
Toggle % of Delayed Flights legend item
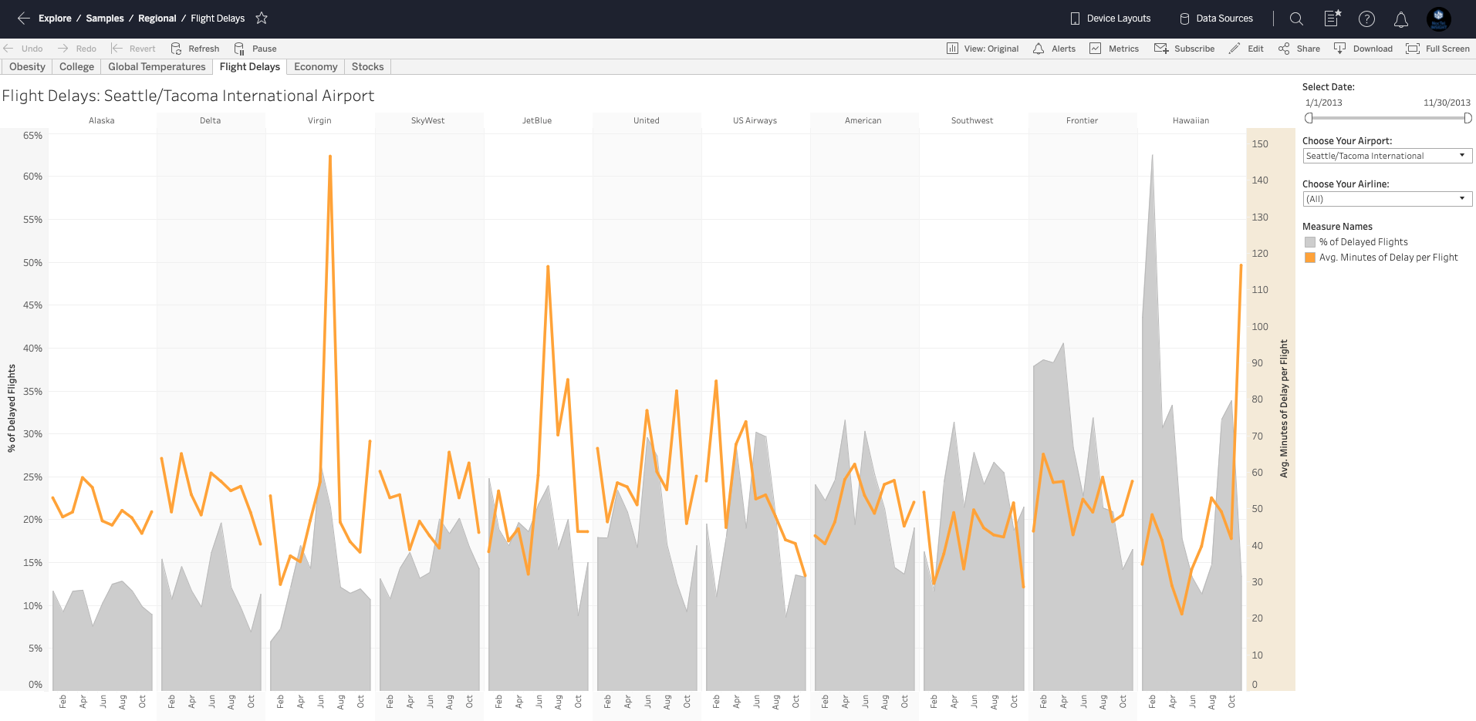click(x=1363, y=242)
